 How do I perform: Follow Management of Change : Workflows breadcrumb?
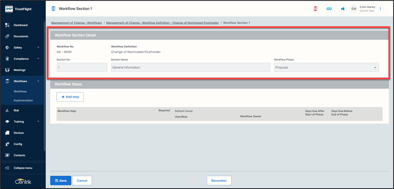tap(76, 23)
